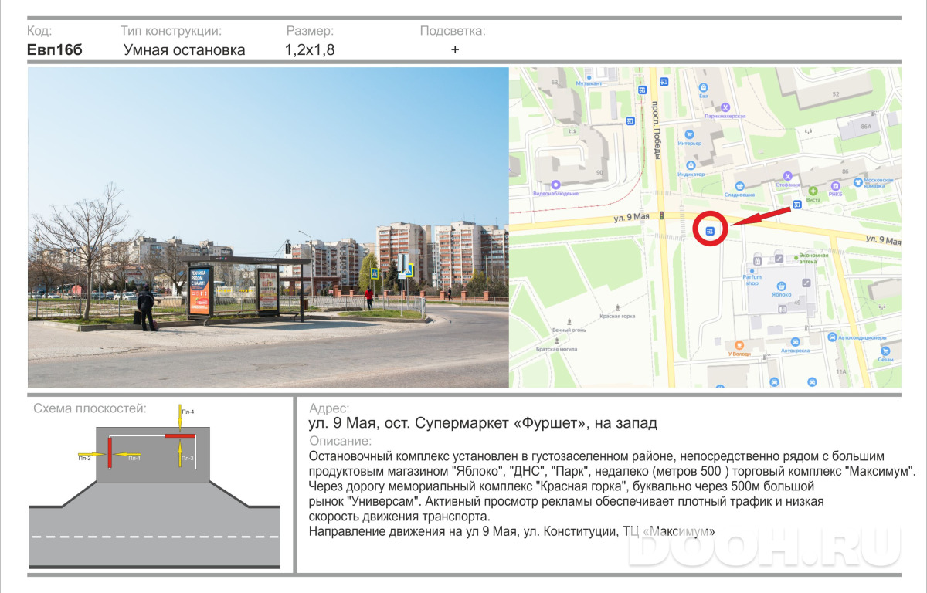Select the Сладкоешка basket icon
This screenshot has width=927, height=593.
point(740,185)
